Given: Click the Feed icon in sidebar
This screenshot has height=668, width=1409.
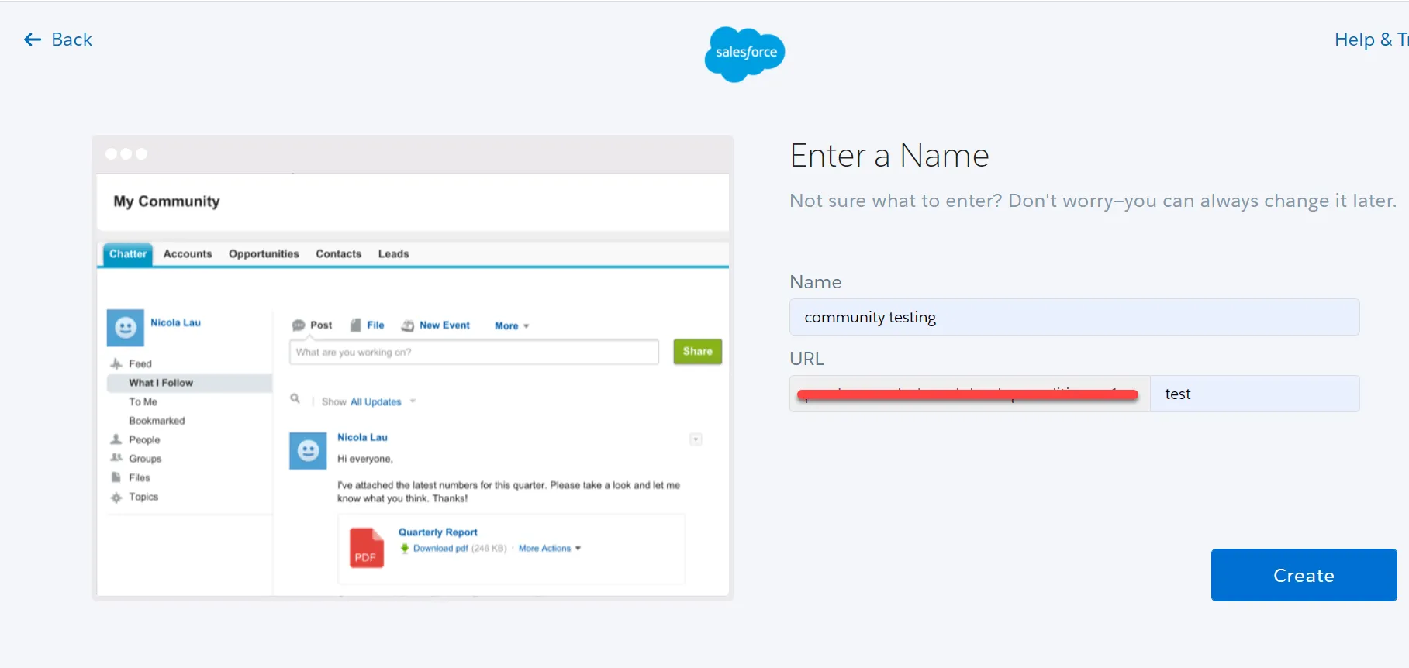Looking at the screenshot, I should 116,363.
